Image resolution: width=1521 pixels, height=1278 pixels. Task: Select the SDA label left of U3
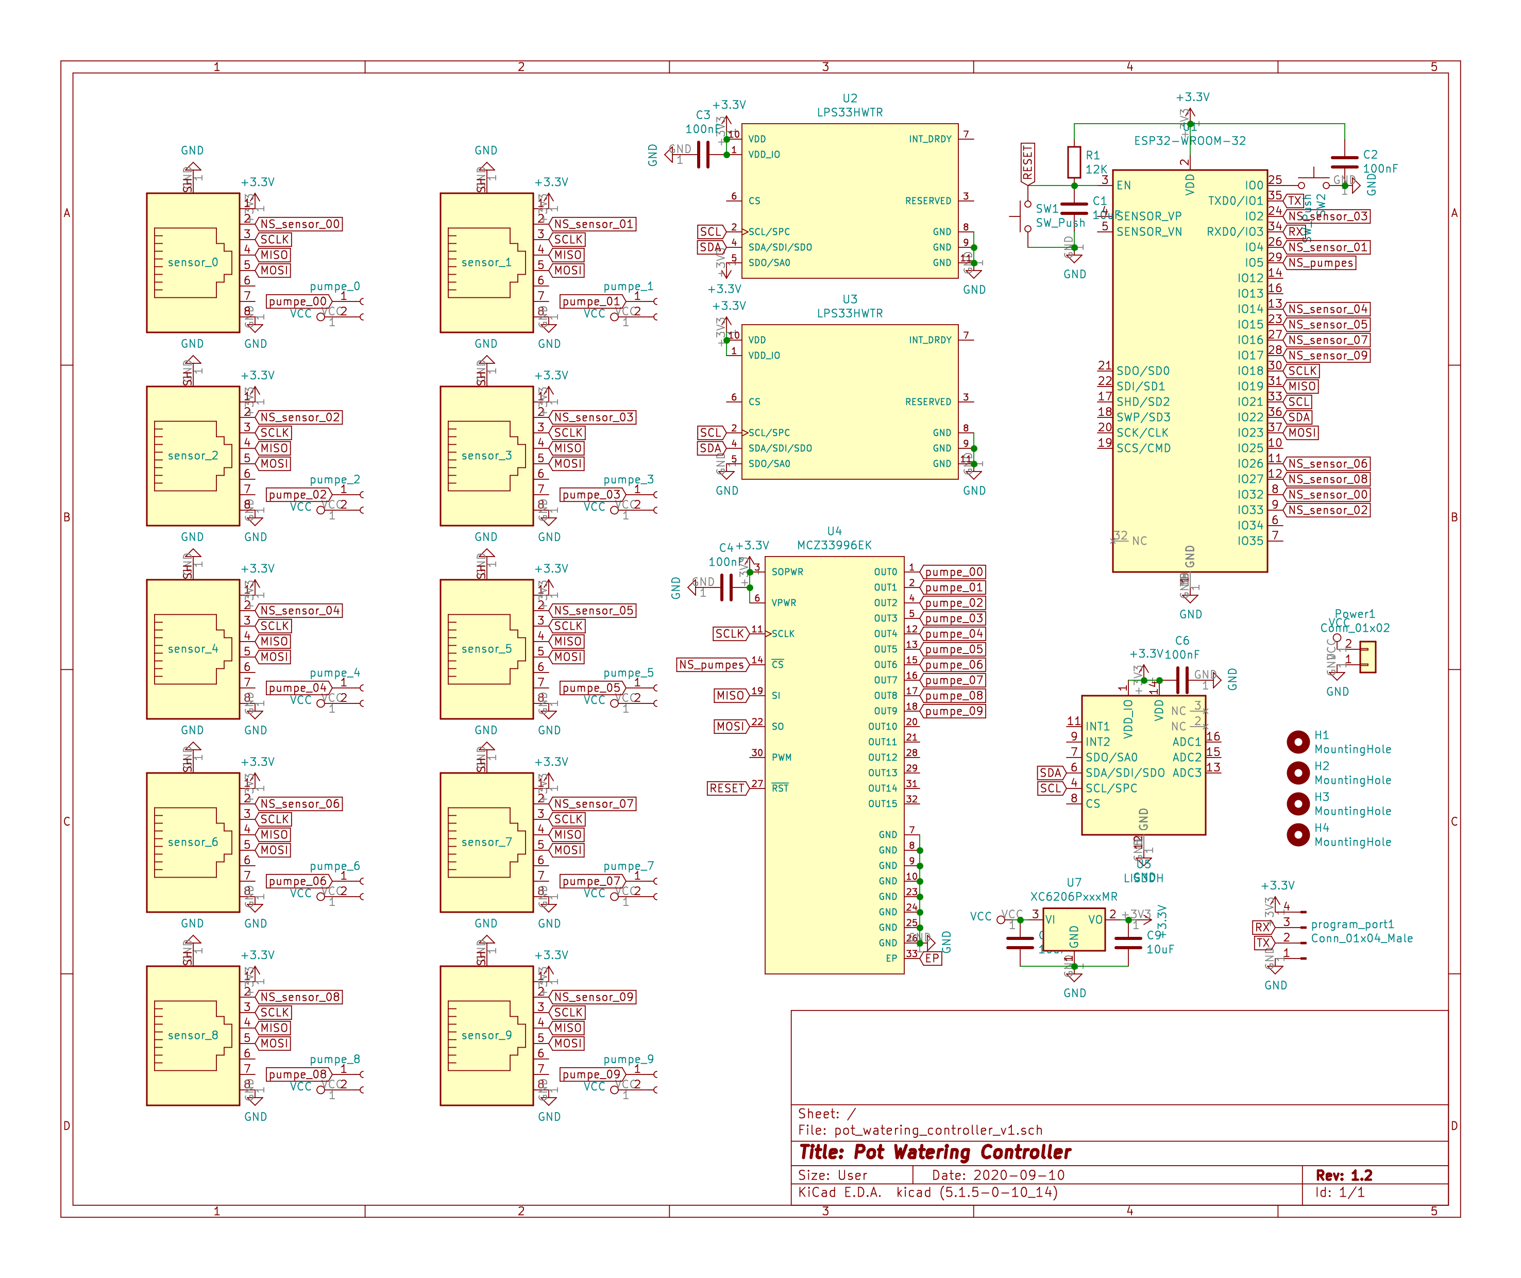(x=711, y=448)
